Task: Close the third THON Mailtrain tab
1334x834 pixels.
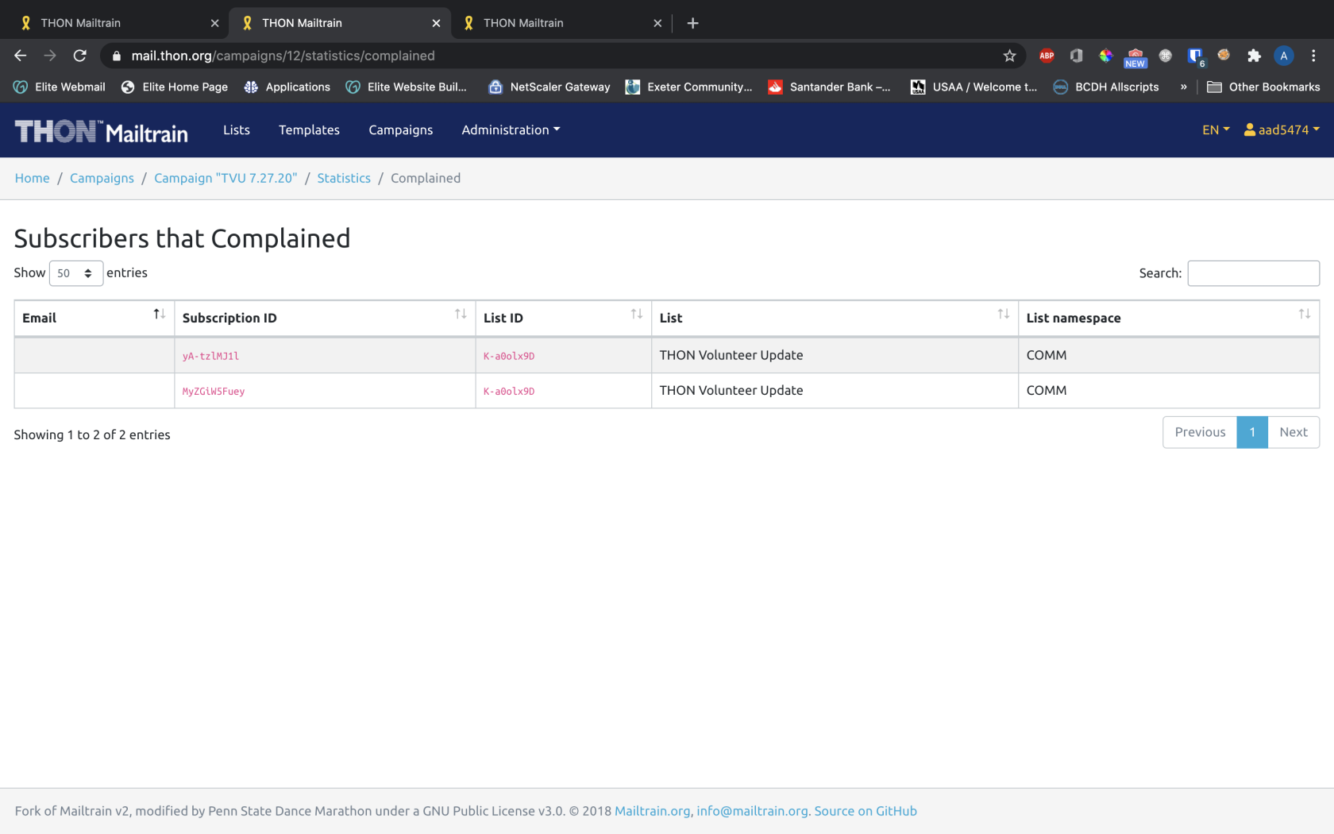Action: 657,23
